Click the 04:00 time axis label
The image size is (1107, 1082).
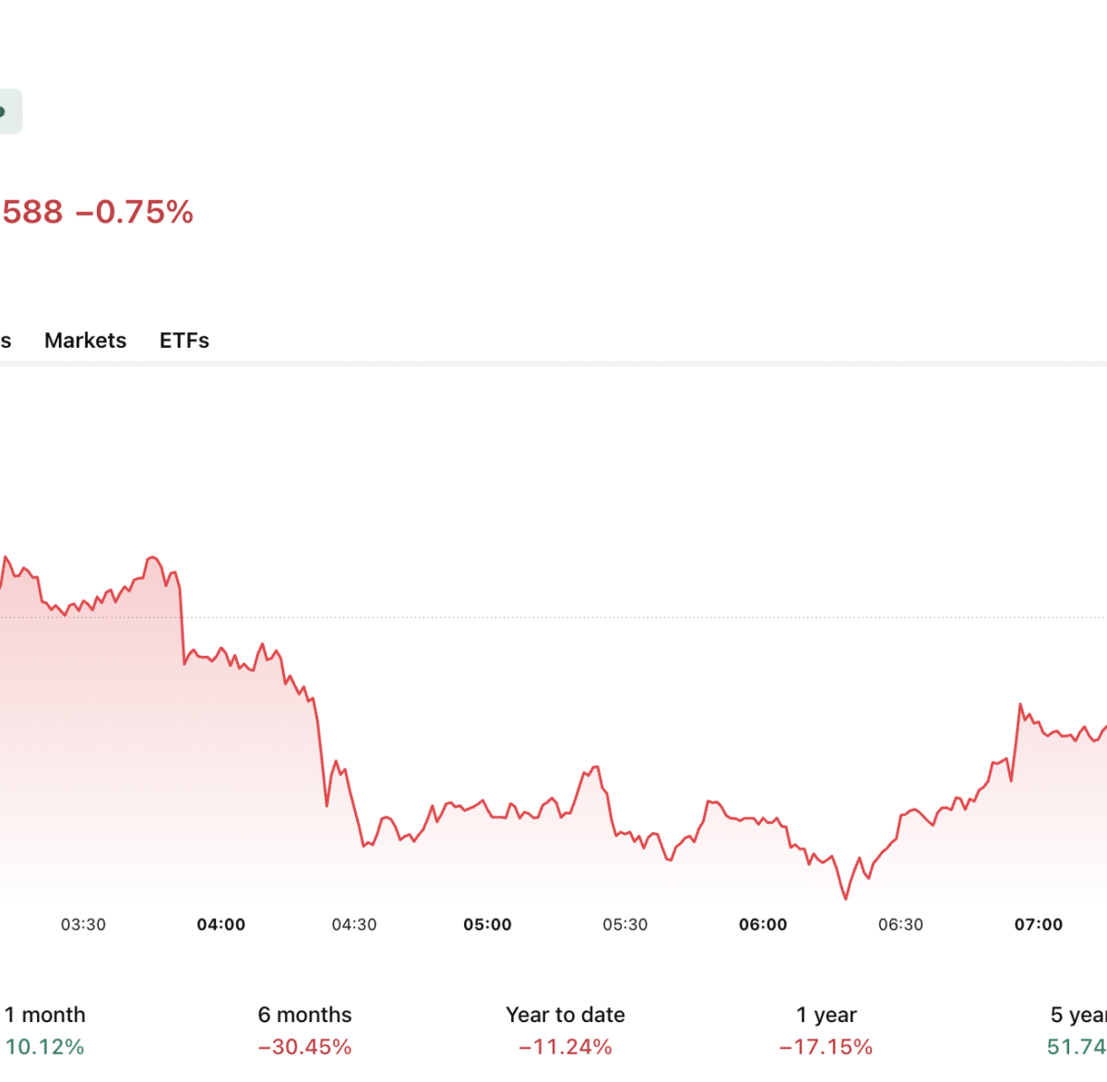221,924
